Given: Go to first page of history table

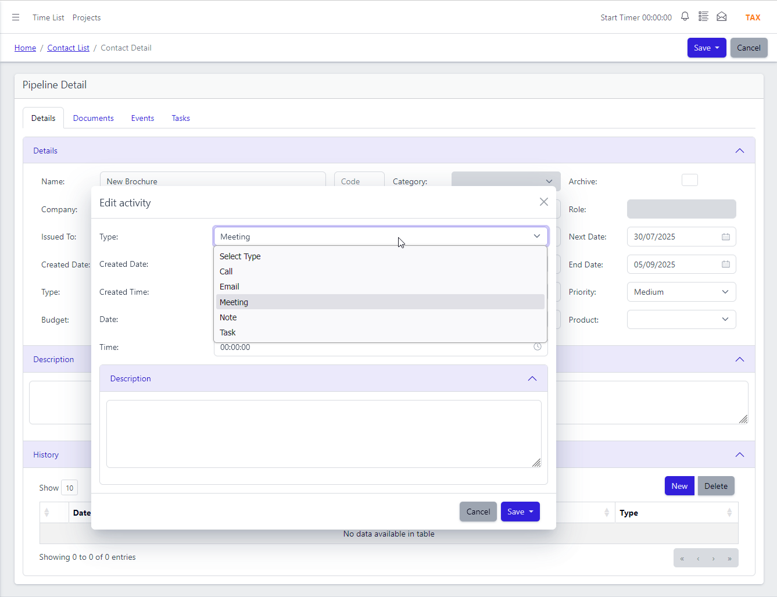Looking at the screenshot, I should tap(682, 558).
